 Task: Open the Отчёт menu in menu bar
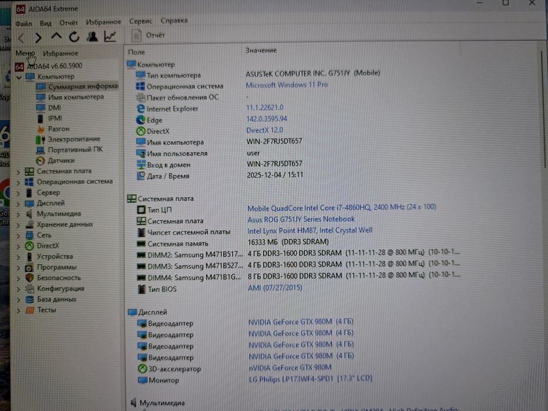[69, 23]
